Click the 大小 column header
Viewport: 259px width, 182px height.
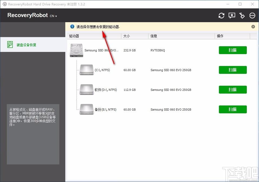135,36
